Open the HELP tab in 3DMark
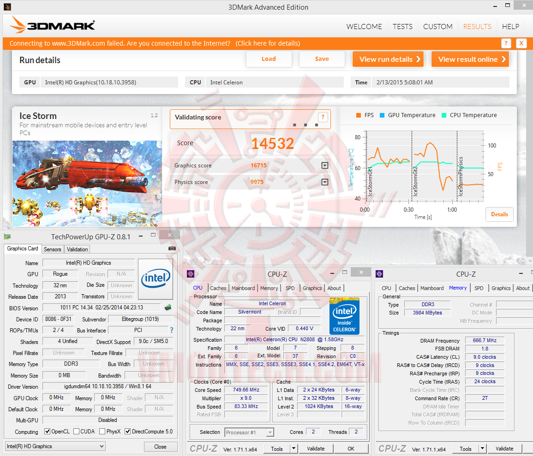The image size is (533, 456). 510,26
